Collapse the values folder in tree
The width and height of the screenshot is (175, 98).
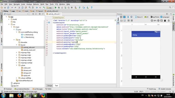pos(17,65)
